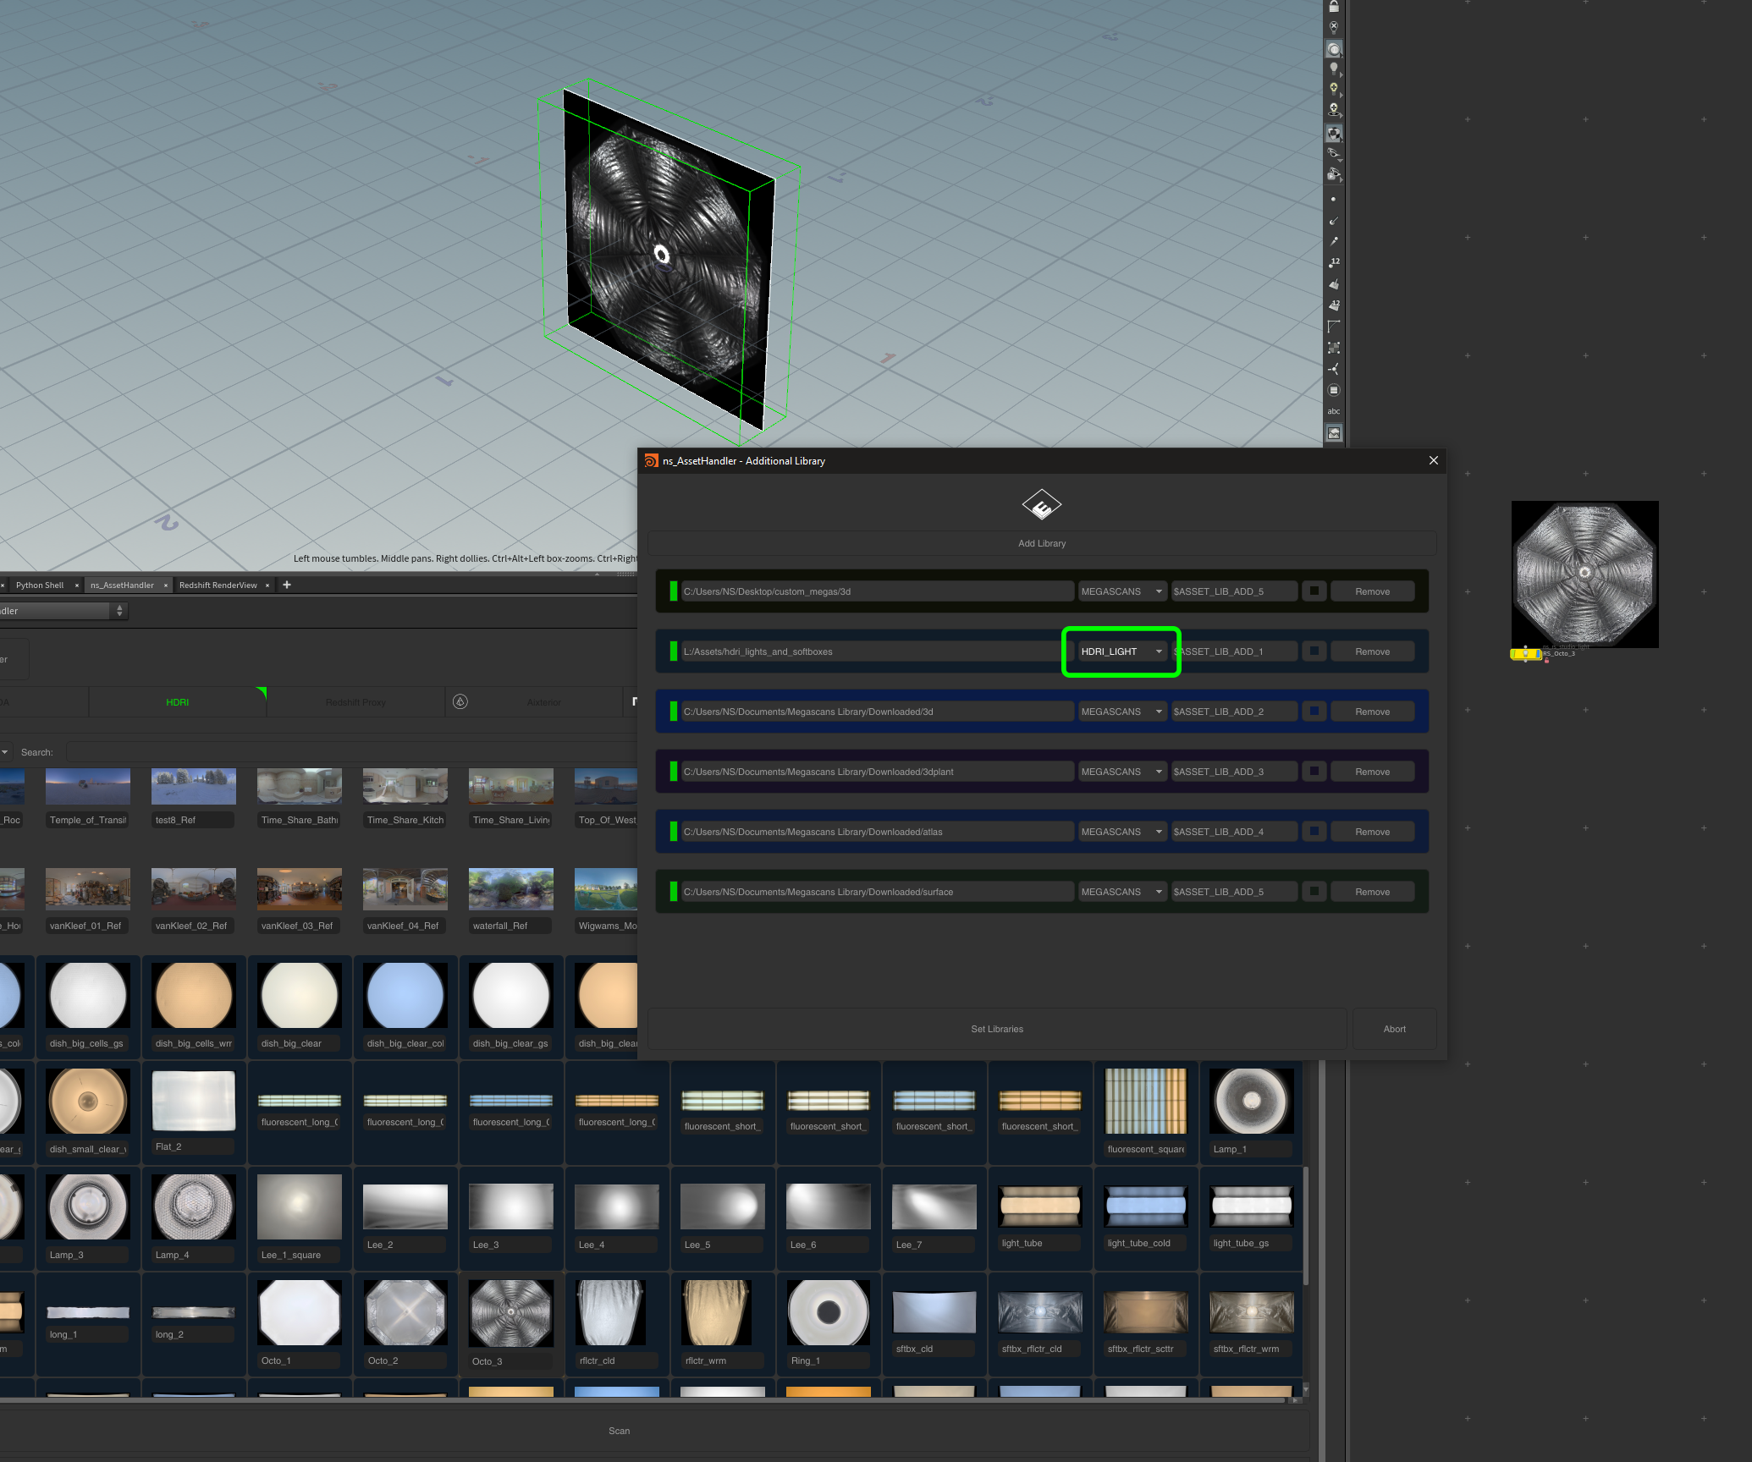
Task: Toggle the abc text display option
Action: [1334, 411]
